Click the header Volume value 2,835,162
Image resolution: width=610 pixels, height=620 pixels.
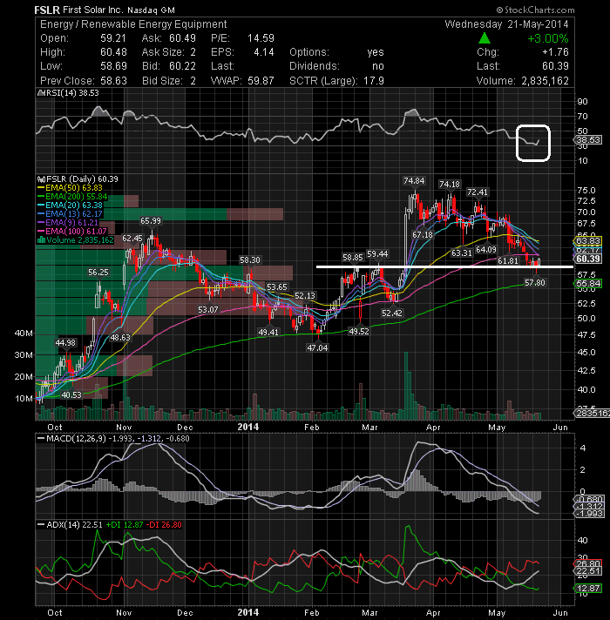pos(545,81)
